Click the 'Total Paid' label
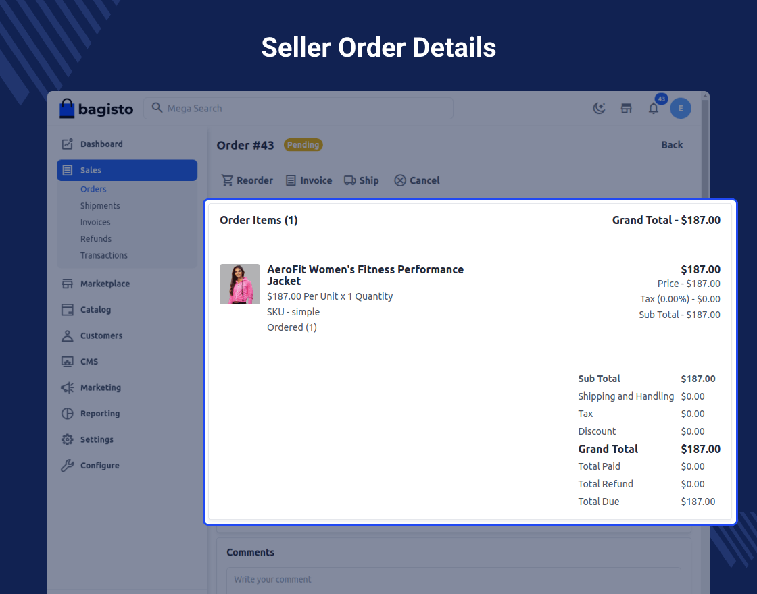The height and width of the screenshot is (594, 757). [x=599, y=466]
